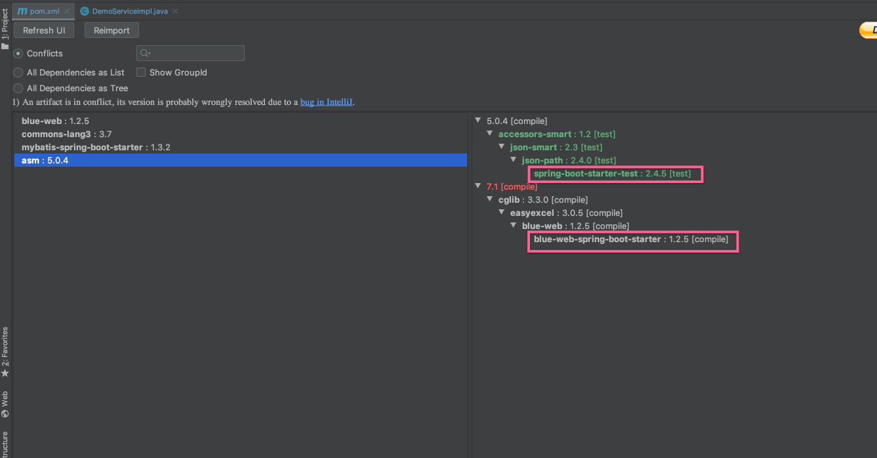
Task: Select All Dependencies as List option
Action: point(18,72)
